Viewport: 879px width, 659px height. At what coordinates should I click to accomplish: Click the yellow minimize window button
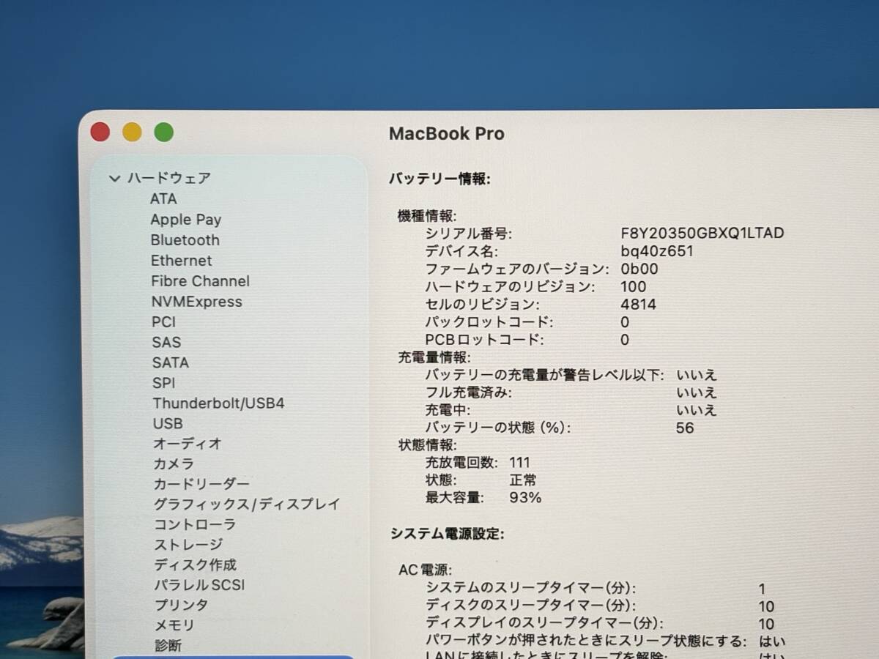(132, 132)
